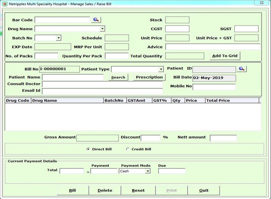Open the Drug Name dropdown
The height and width of the screenshot is (199, 271).
point(103,29)
